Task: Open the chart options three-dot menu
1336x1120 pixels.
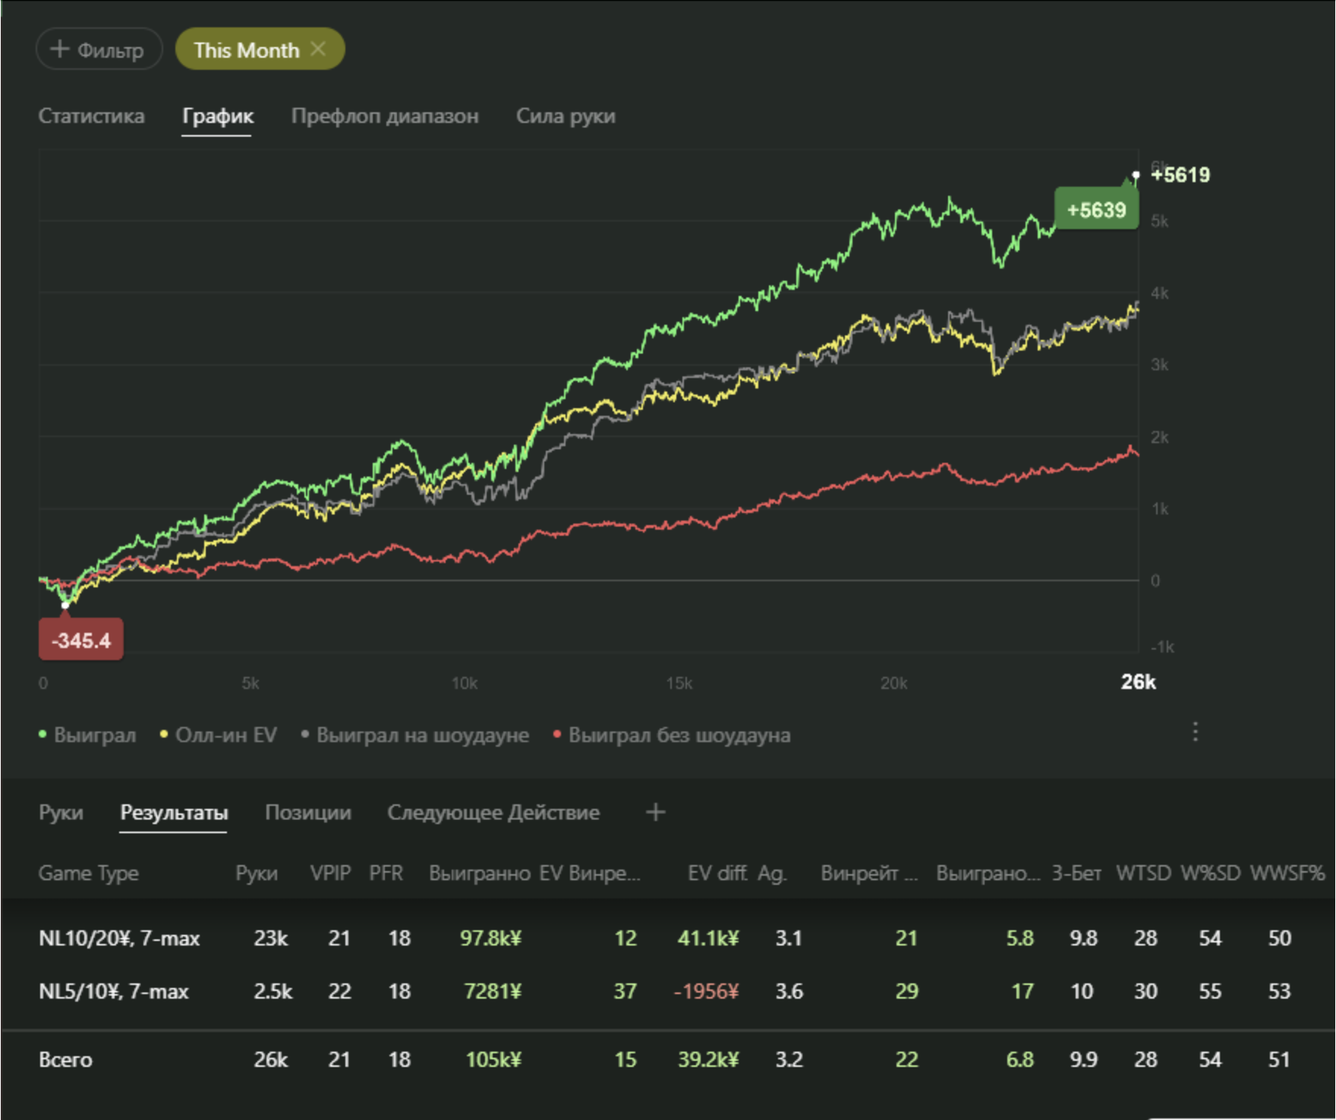Action: click(x=1196, y=732)
